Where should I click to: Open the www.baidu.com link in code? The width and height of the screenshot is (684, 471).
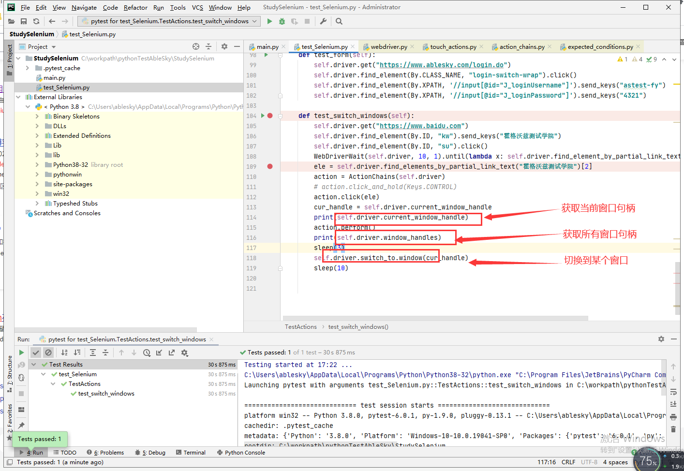420,126
